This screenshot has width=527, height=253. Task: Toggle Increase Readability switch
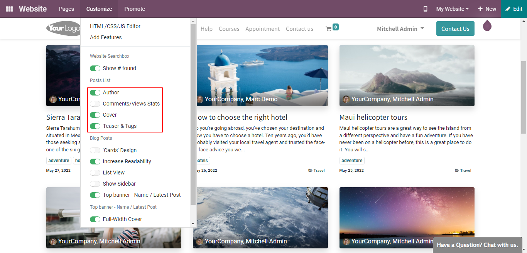[x=95, y=161]
